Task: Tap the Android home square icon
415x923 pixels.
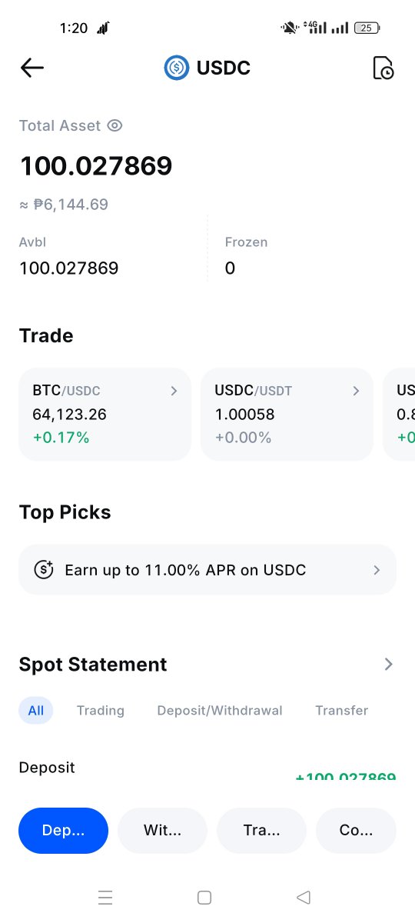Action: click(x=204, y=897)
